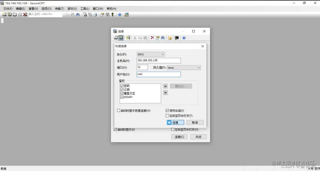
Task: Uncheck the 公钥 authentication checkbox
Action: [x=122, y=90]
